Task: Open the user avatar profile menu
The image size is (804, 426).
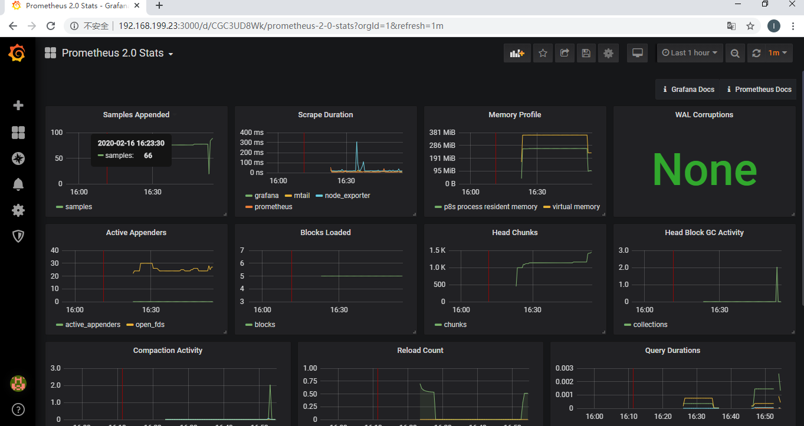Action: [x=18, y=384]
